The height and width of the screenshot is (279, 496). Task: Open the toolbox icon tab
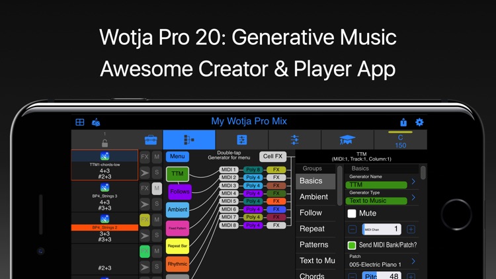coord(151,139)
